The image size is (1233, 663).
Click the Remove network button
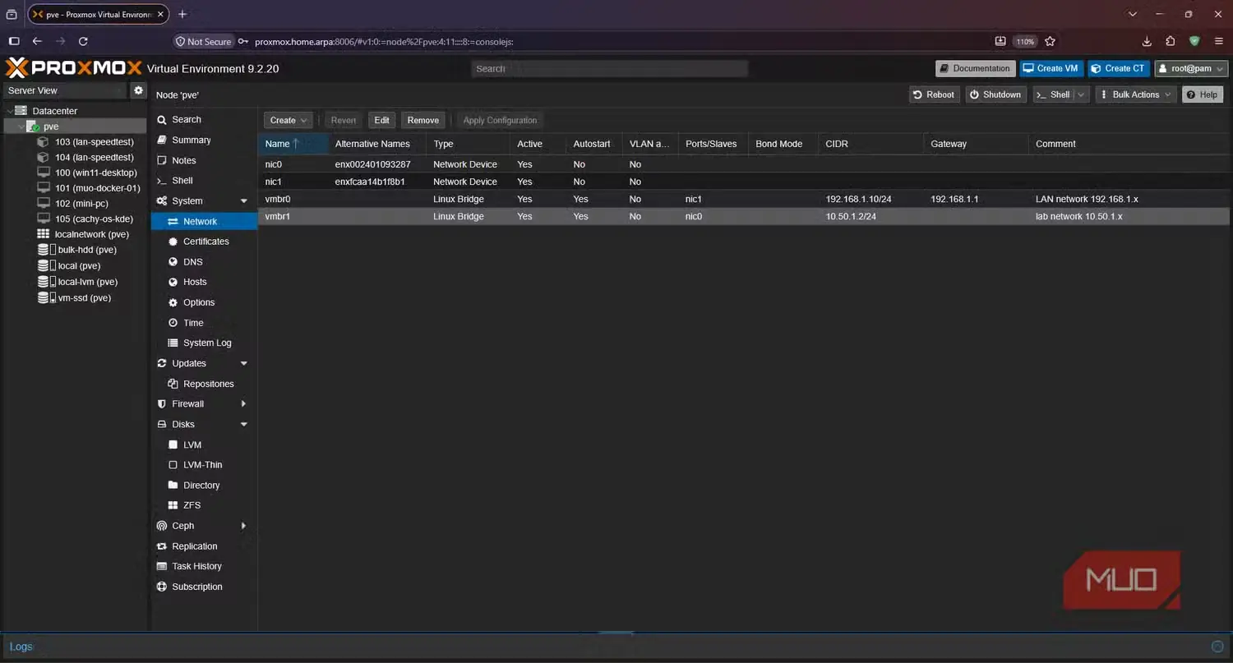[x=423, y=120]
